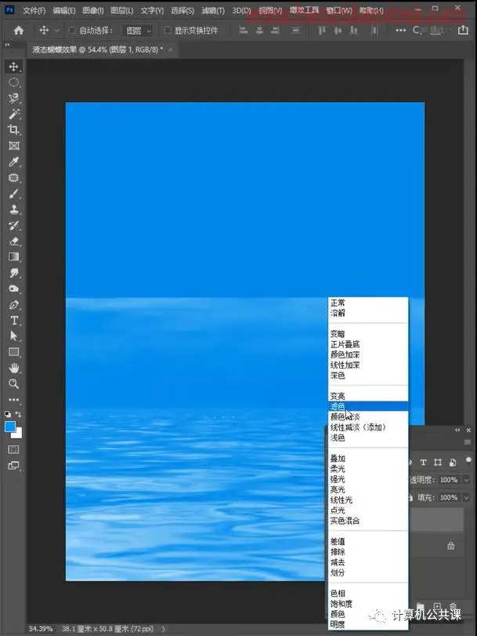Select the Eyedropper tool
The image size is (477, 636).
click(x=14, y=162)
